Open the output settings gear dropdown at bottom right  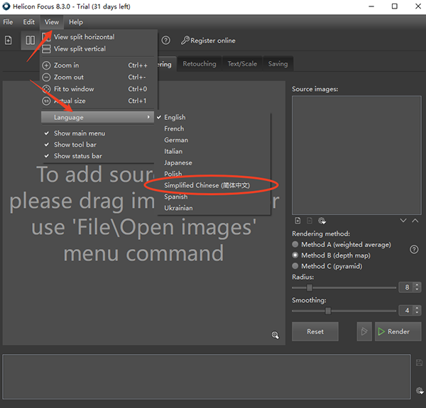pyautogui.click(x=420, y=390)
